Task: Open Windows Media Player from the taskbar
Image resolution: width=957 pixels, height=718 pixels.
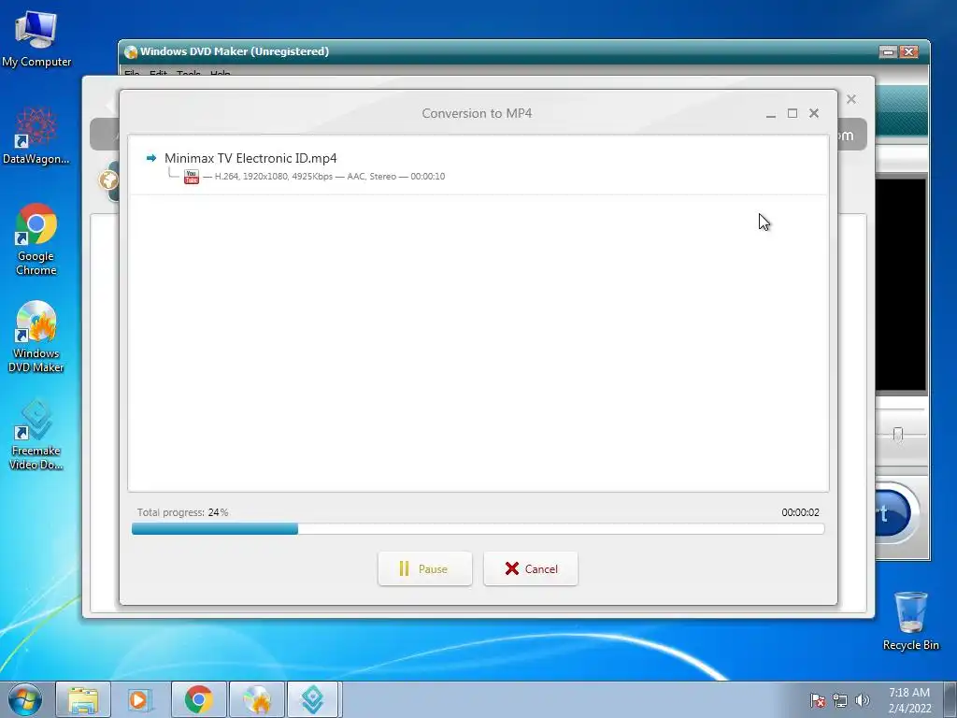Action: (140, 700)
